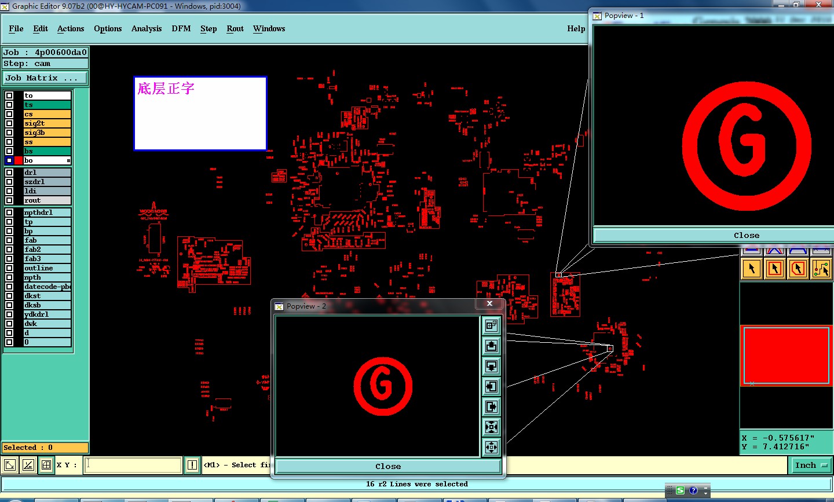The width and height of the screenshot is (834, 502).
Task: Open the Analysis menu
Action: pyautogui.click(x=147, y=28)
